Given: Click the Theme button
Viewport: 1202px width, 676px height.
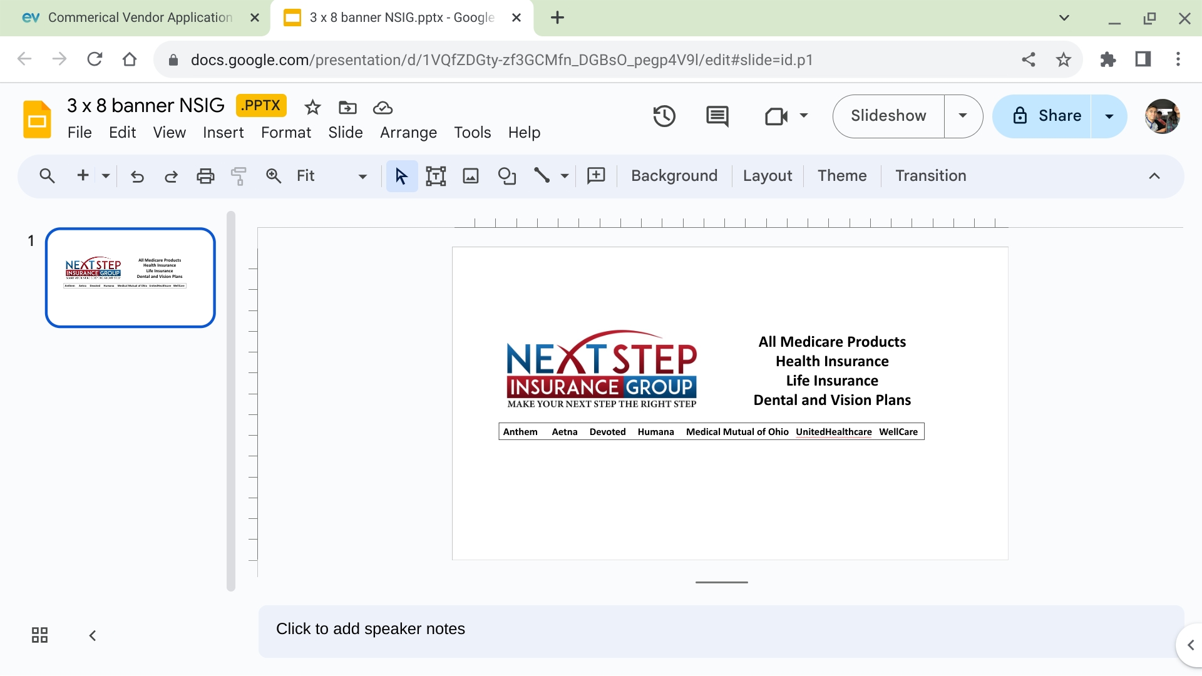Looking at the screenshot, I should click(842, 176).
